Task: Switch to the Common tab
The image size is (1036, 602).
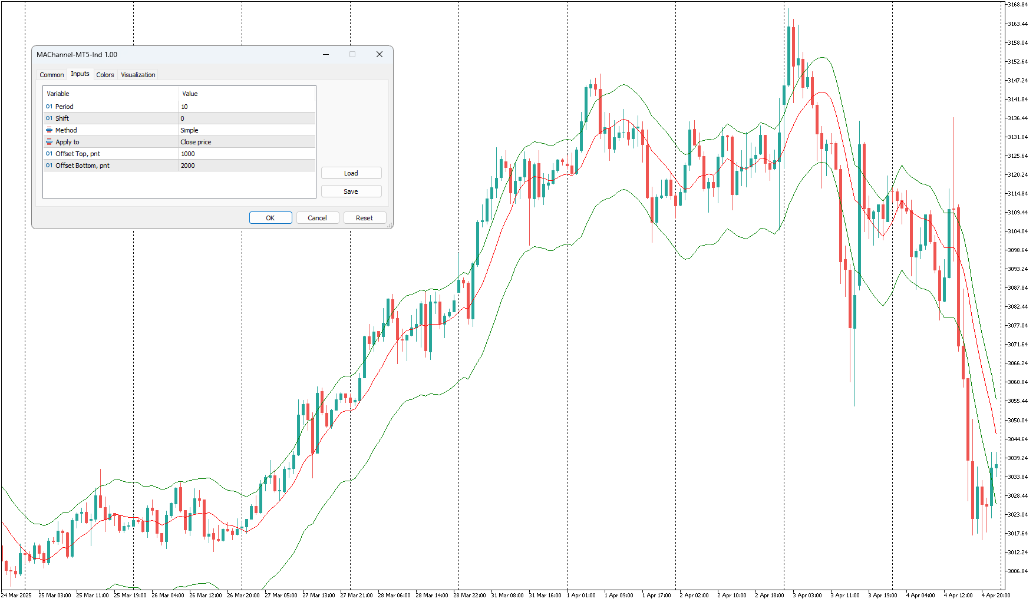Action: [52, 75]
